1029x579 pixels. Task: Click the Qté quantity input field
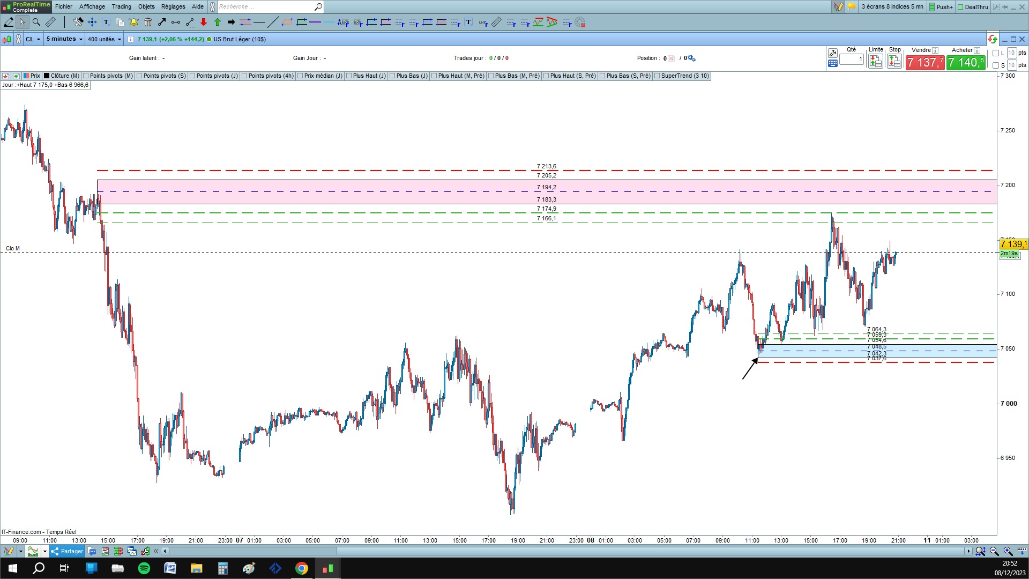click(x=851, y=60)
